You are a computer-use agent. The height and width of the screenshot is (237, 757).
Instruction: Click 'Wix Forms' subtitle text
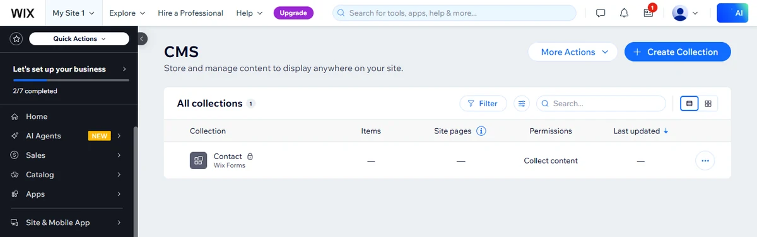230,165
